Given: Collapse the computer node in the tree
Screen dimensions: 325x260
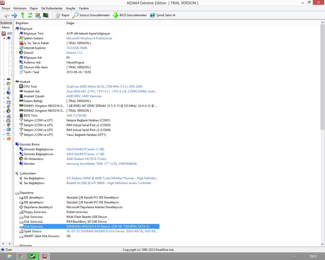Looking at the screenshot, I should coord(4,38).
